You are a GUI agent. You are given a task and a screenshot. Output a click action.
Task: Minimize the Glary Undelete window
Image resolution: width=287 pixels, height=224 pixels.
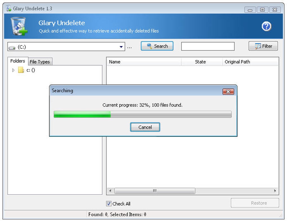(250, 10)
